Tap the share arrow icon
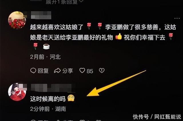Screen dimensions: 183x121 (57, 70)
